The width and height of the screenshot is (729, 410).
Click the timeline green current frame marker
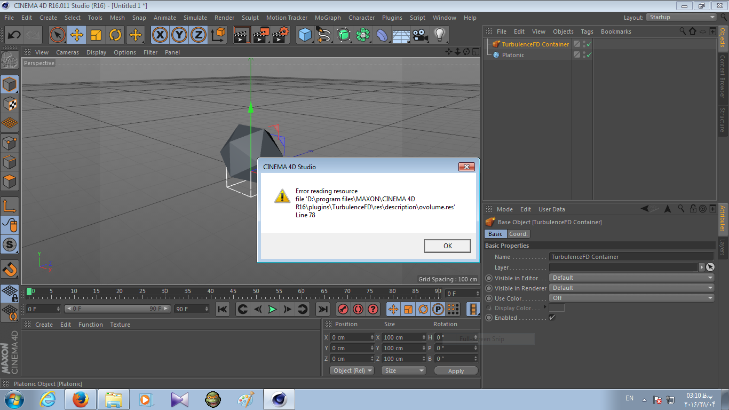pos(29,291)
